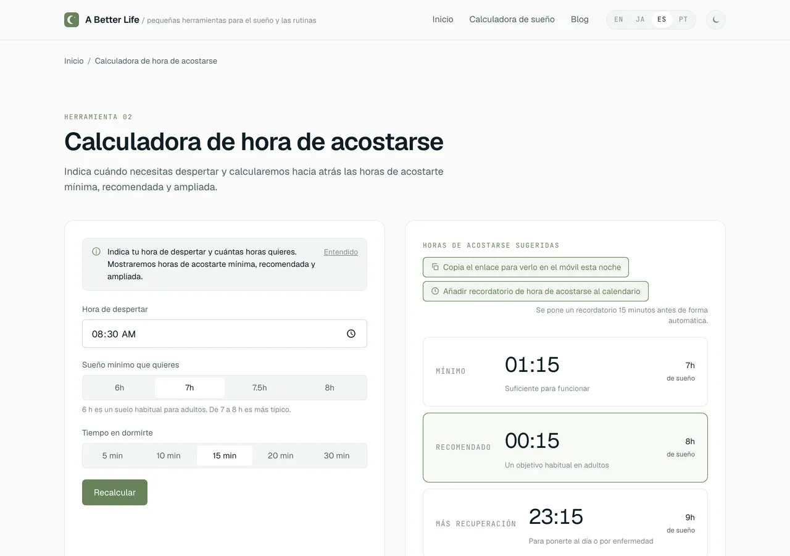The height and width of the screenshot is (556, 790).
Task: Click the Recalcular button
Action: click(x=115, y=492)
